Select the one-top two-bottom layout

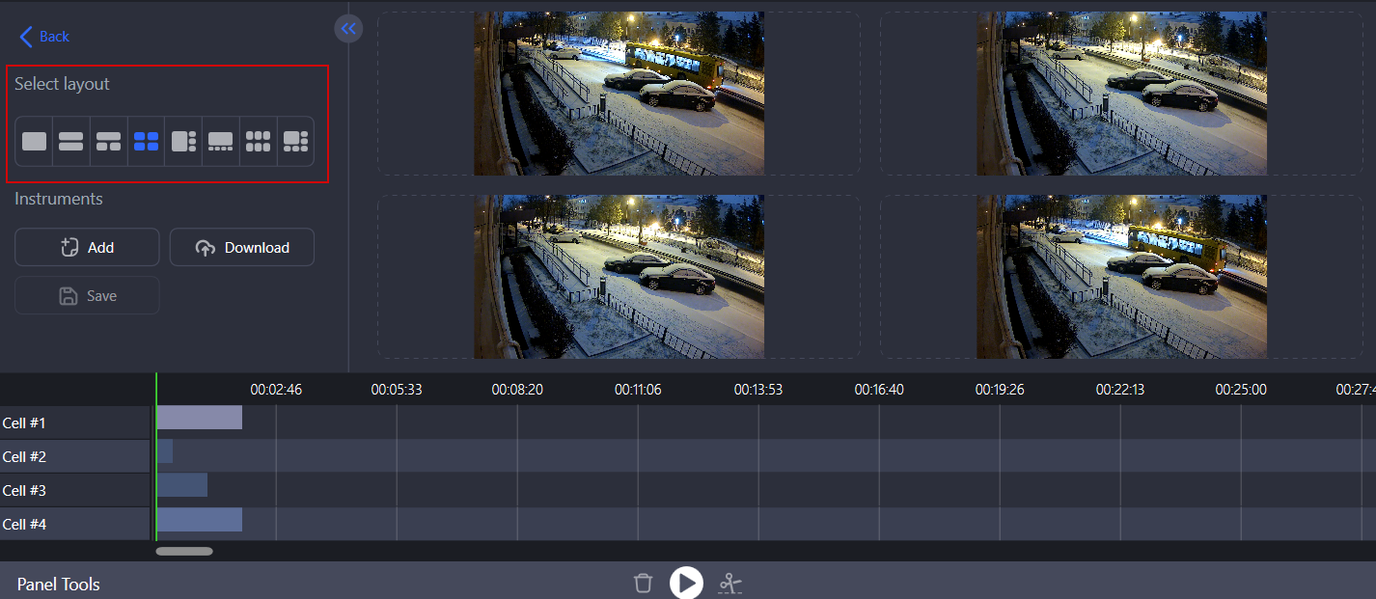[108, 141]
